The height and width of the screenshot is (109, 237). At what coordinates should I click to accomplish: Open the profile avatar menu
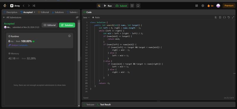coord(218,6)
